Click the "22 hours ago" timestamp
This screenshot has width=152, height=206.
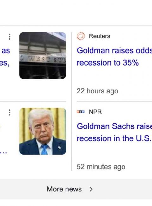(x=98, y=91)
